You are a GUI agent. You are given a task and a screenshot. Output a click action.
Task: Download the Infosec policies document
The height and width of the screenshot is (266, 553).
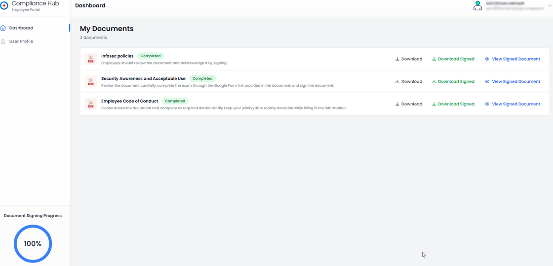pos(409,59)
